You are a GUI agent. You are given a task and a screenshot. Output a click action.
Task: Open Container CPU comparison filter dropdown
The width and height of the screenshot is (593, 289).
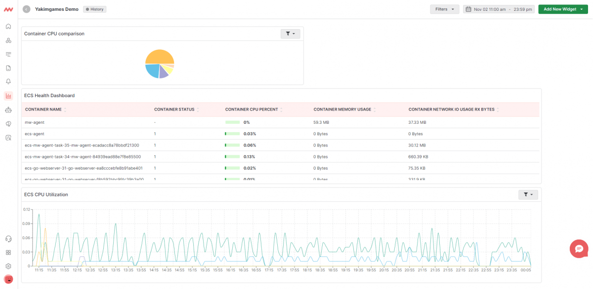click(x=290, y=34)
